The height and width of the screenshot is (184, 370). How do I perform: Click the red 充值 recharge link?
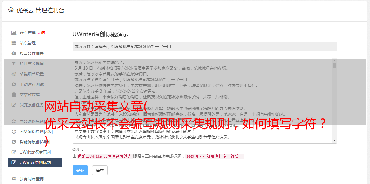(x=41, y=33)
